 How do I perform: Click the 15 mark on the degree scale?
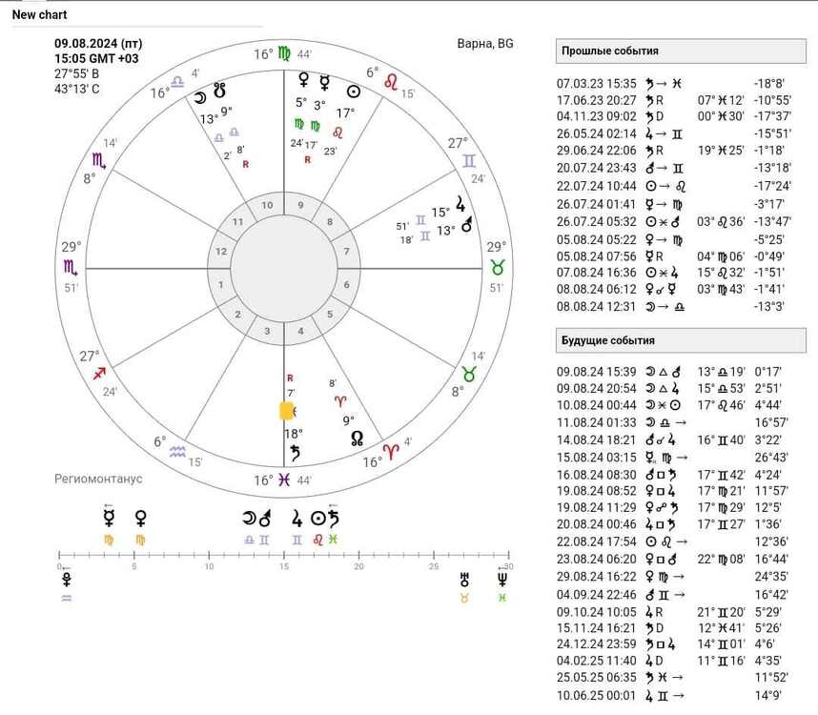coord(284,566)
